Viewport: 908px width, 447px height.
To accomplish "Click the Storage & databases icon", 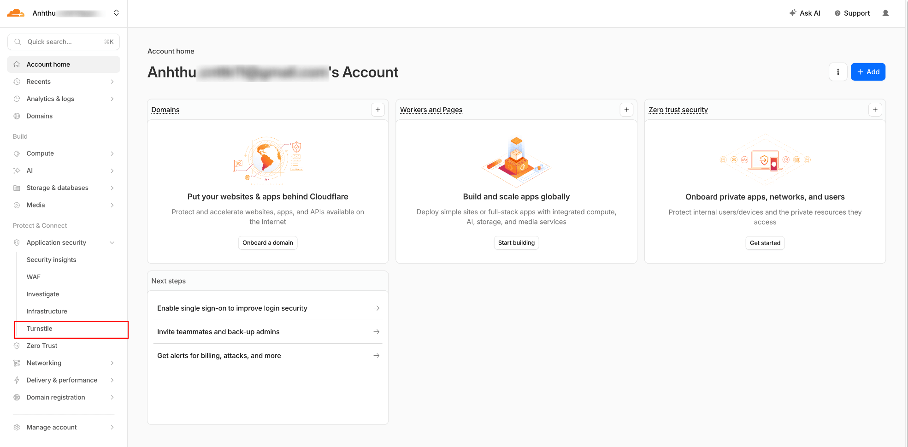I will 17,188.
